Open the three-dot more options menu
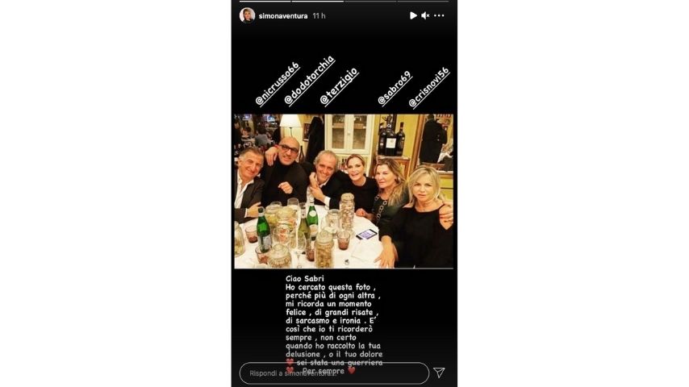 click(x=439, y=15)
